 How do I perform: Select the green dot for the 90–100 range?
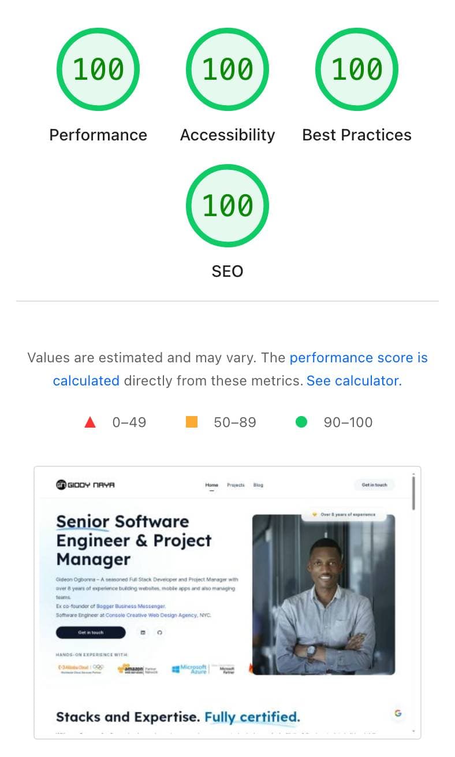(301, 422)
